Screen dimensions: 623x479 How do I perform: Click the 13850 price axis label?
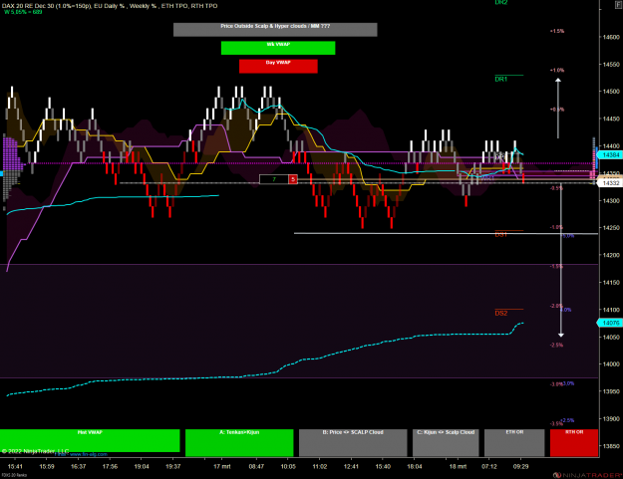coord(611,446)
